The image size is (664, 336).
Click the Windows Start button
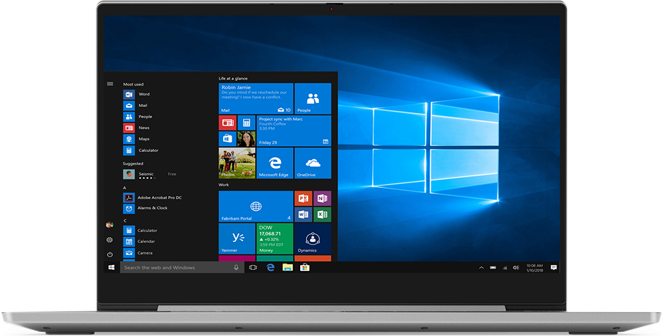(x=112, y=268)
